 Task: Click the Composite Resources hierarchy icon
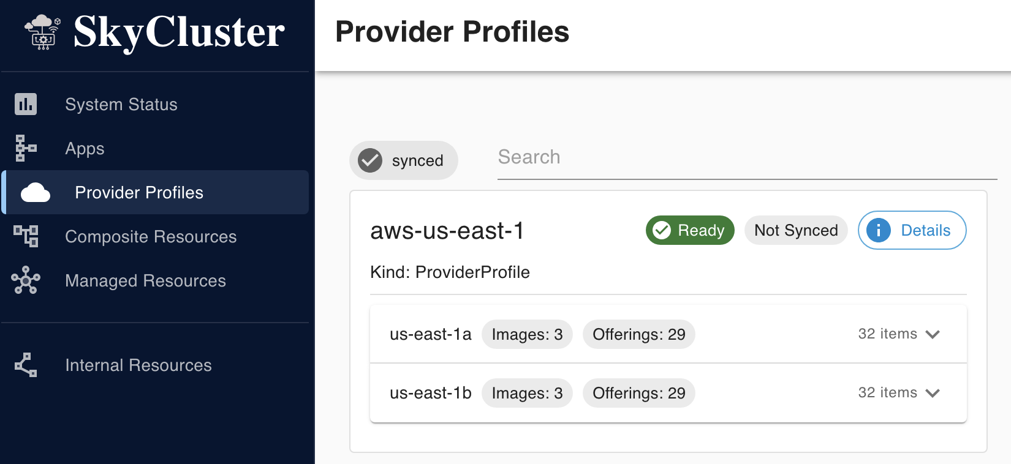26,236
